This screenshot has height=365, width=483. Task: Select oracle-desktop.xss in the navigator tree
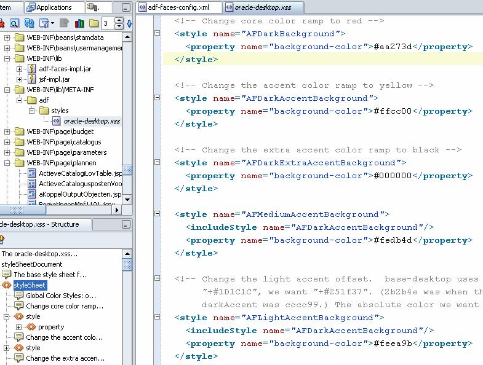tap(92, 121)
